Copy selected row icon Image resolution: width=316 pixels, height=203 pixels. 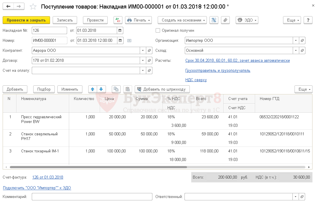click(116, 89)
